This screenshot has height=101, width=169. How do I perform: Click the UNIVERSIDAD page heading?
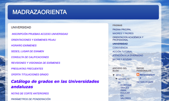pyautogui.click(x=21, y=27)
